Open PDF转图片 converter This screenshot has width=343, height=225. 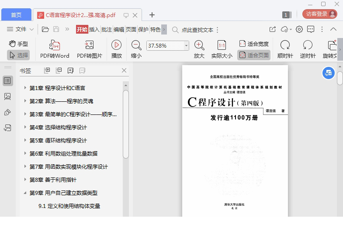point(90,49)
